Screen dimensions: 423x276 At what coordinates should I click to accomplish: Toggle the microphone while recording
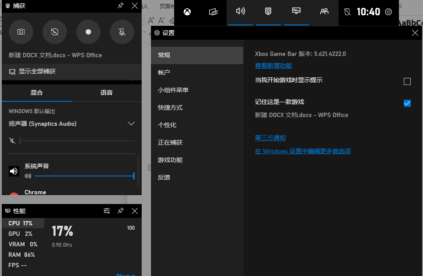pos(122,32)
